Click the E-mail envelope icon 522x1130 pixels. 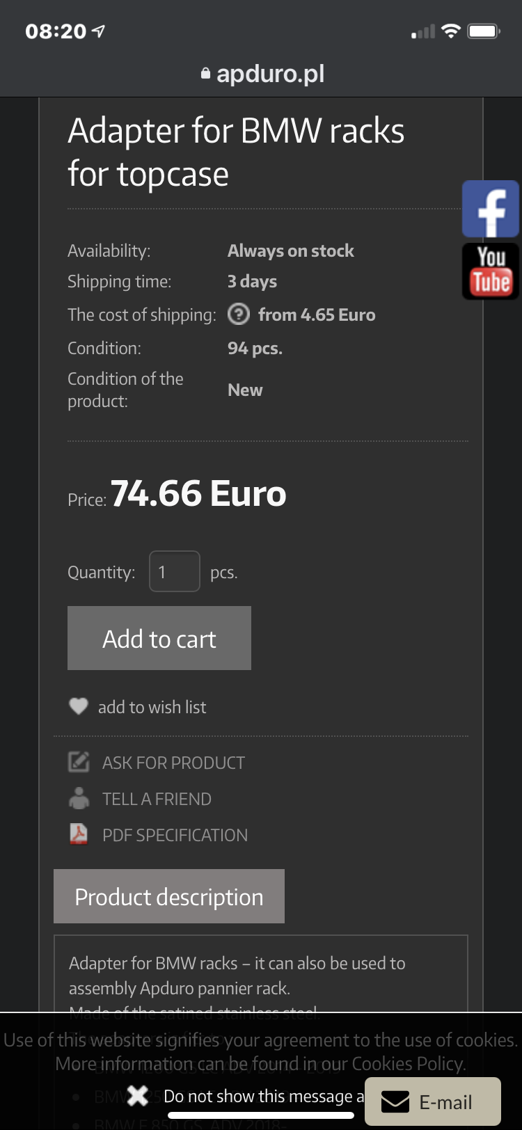pos(396,1102)
